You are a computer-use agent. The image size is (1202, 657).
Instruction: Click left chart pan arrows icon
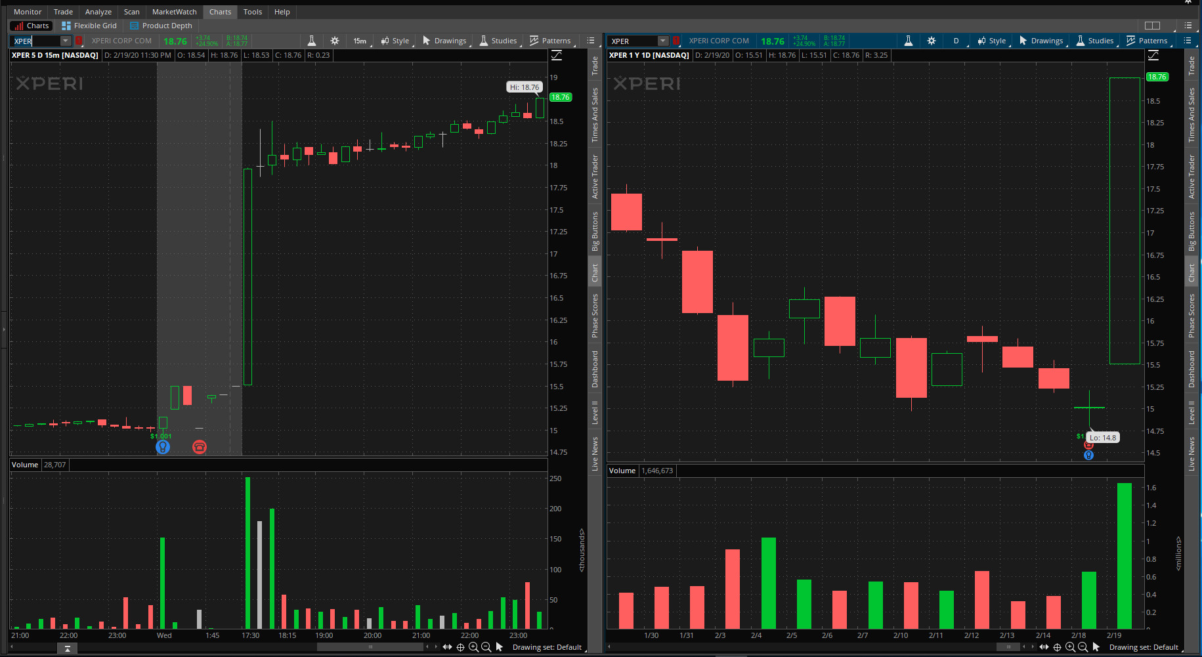447,647
